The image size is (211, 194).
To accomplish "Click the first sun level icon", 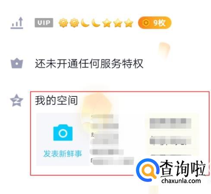I will coord(63,23).
